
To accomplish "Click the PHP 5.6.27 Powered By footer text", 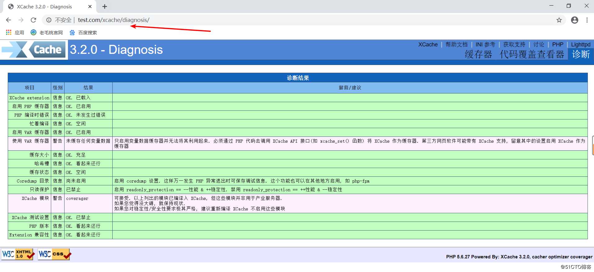I will click(x=519, y=257).
